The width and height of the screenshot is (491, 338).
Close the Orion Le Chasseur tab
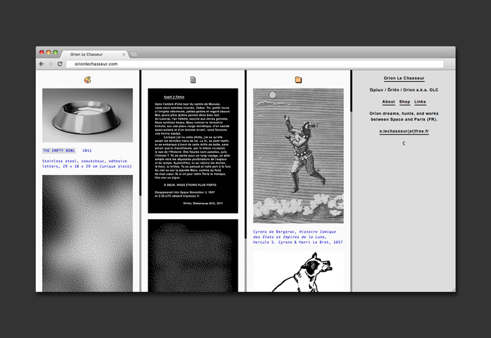coord(124,54)
